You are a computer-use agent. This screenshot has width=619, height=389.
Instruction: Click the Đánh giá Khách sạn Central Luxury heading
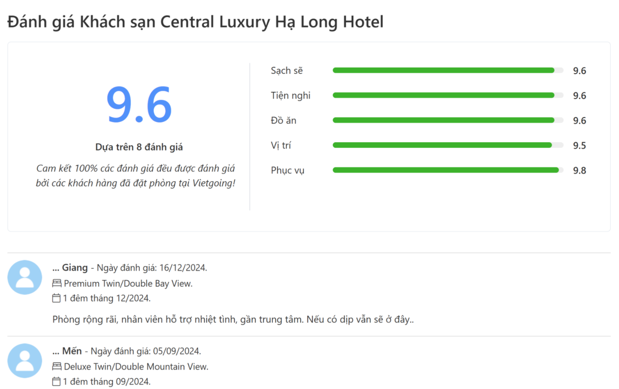pos(196,22)
